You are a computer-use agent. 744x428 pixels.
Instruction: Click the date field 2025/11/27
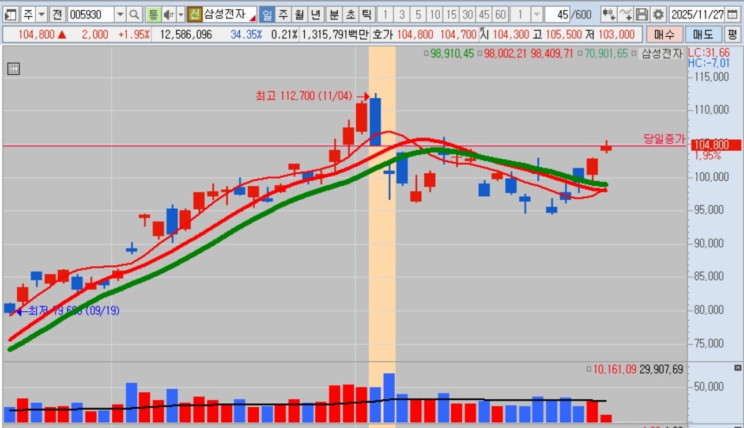click(x=697, y=14)
